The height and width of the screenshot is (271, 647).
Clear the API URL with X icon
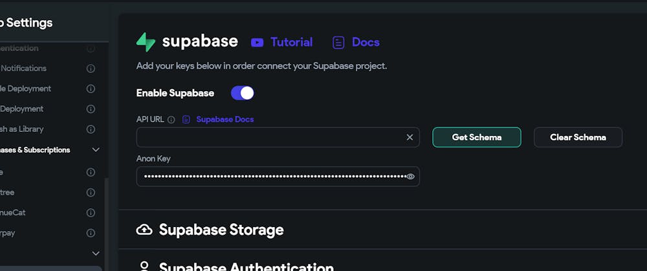410,137
